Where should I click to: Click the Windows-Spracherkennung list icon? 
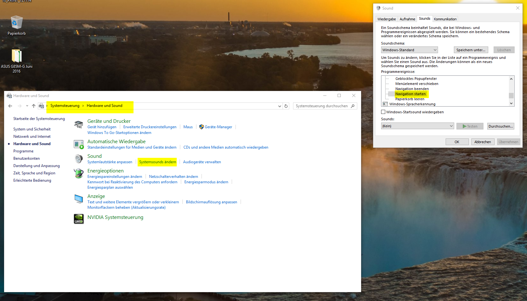(385, 104)
